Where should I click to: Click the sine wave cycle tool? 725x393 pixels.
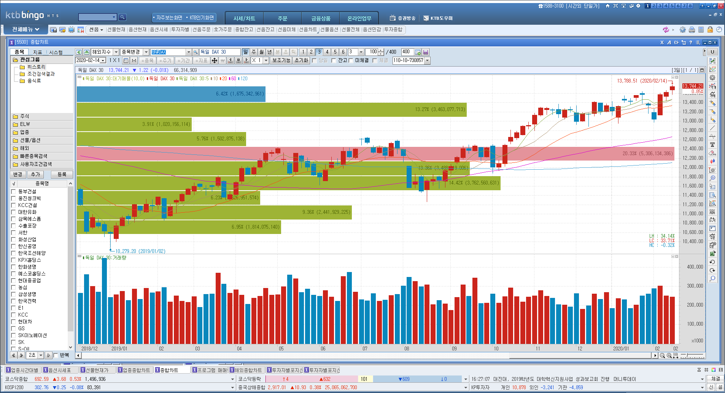click(712, 136)
